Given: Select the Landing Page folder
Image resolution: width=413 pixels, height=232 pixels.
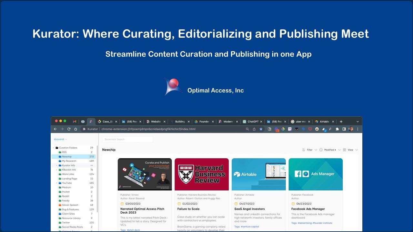Looking at the screenshot, I should [74, 179].
